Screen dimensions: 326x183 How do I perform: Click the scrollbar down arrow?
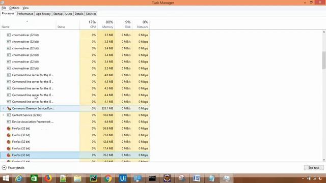point(324,160)
